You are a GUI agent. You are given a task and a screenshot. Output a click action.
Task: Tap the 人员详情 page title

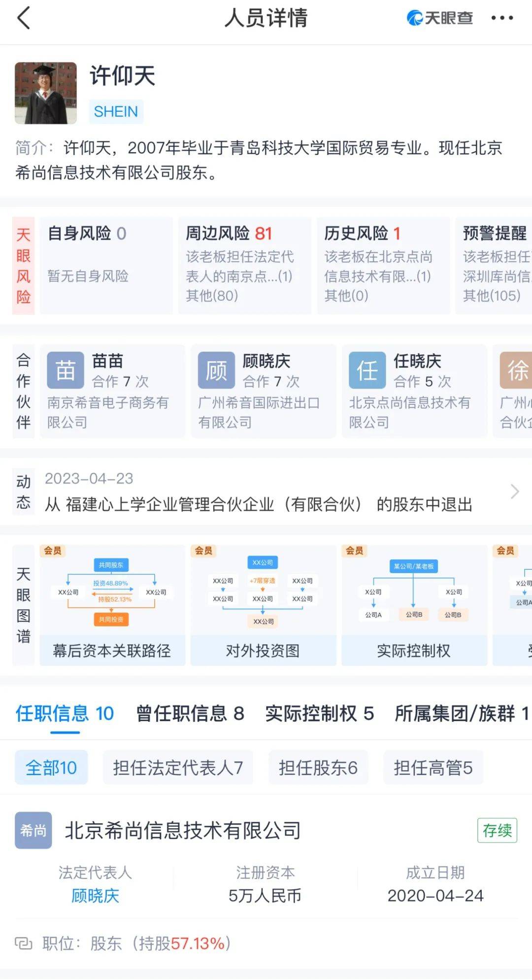point(266,18)
